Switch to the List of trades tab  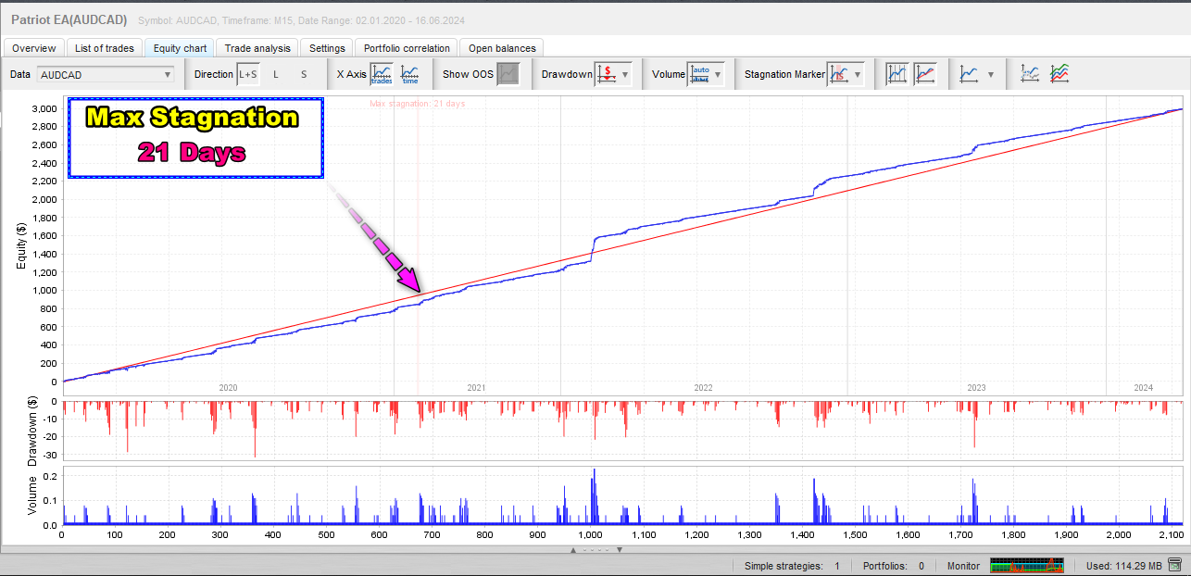[103, 48]
